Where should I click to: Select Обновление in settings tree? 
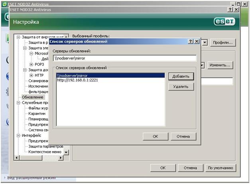(x=33, y=97)
